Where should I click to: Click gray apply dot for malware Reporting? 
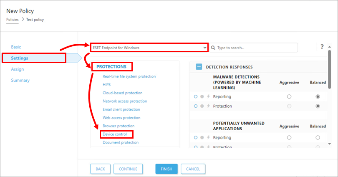[202, 96]
